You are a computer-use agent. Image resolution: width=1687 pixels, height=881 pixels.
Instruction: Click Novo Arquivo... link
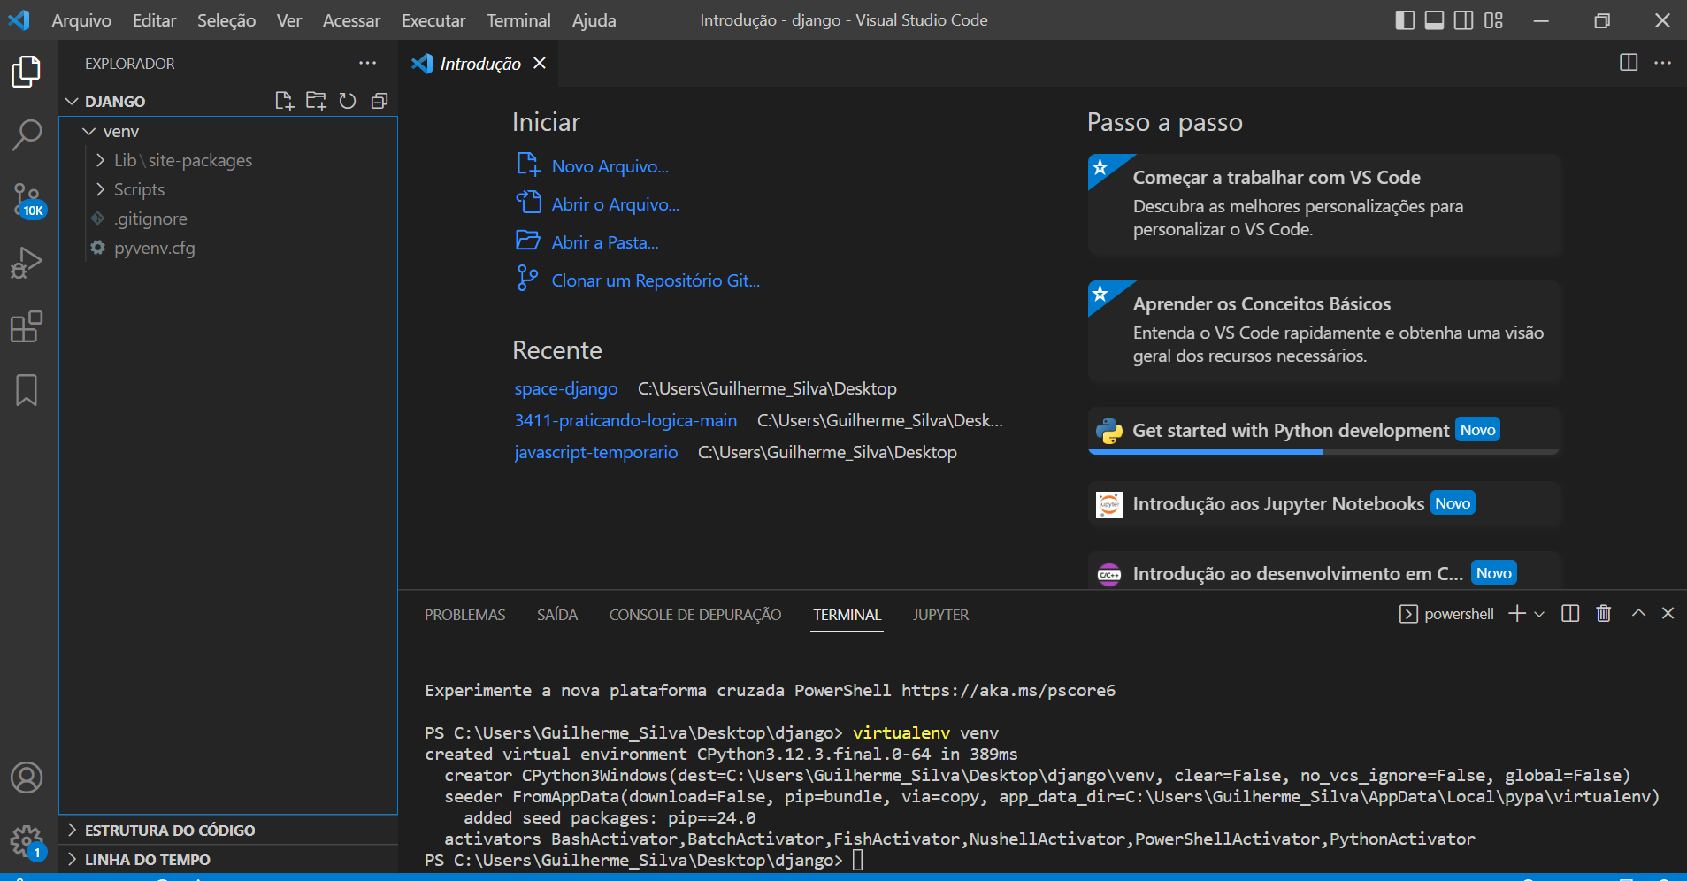point(610,166)
